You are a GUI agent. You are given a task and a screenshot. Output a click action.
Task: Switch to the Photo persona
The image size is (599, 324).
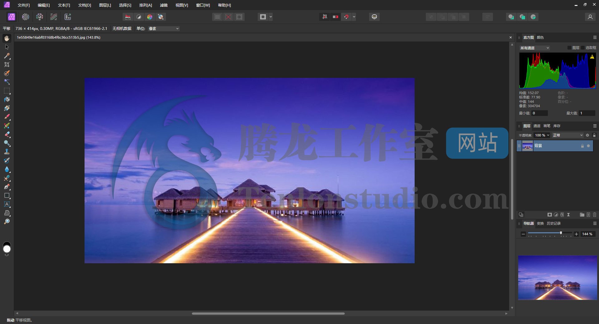point(12,17)
